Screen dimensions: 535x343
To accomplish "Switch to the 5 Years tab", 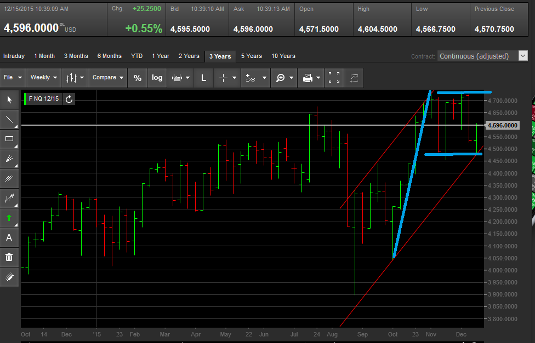I will tap(252, 56).
